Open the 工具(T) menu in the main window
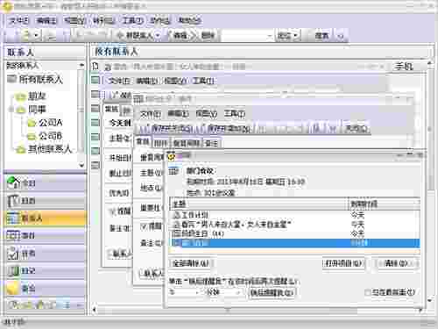 point(132,20)
